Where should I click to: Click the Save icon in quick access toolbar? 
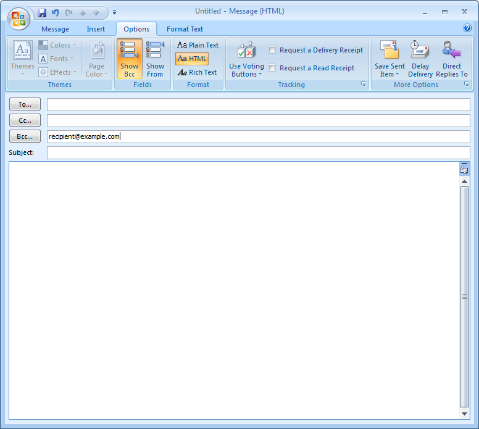(42, 12)
